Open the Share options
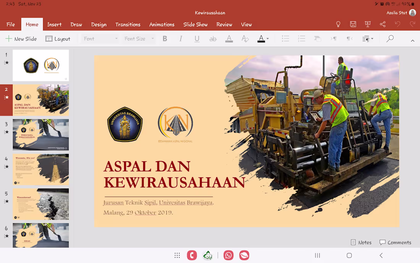This screenshot has height=263, width=420. [383, 24]
